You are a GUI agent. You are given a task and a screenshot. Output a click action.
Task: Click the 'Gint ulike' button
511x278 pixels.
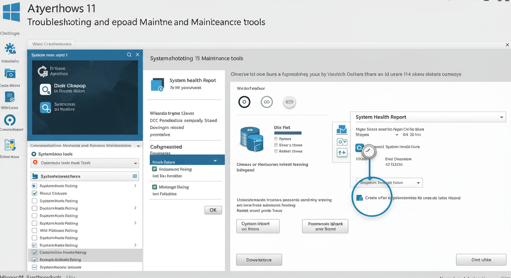pos(481,260)
